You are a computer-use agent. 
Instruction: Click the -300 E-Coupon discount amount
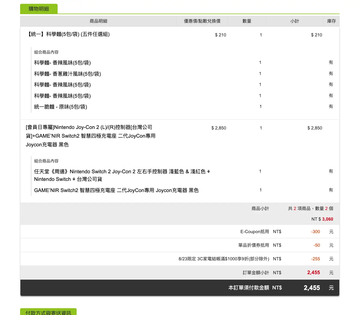pos(315,232)
